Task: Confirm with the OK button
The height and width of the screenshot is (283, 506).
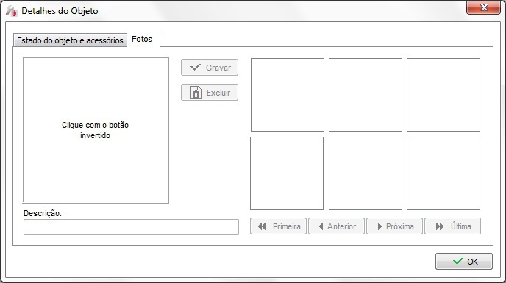Action: pos(464,262)
